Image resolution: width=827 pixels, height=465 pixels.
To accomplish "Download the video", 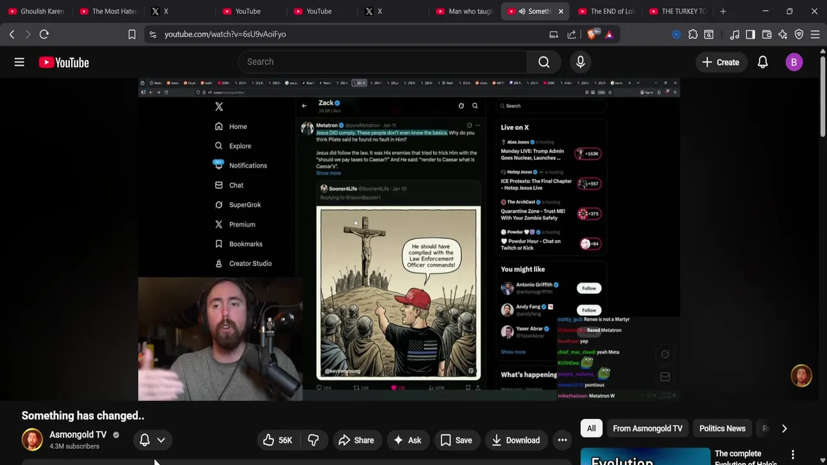I will (x=516, y=440).
